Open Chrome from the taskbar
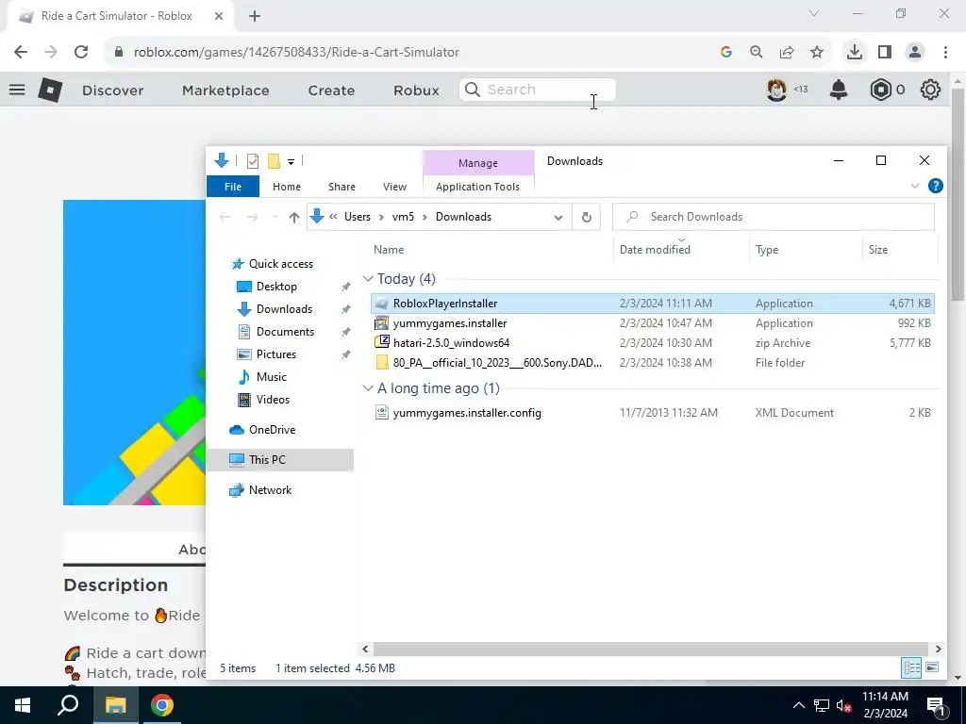 pyautogui.click(x=162, y=705)
